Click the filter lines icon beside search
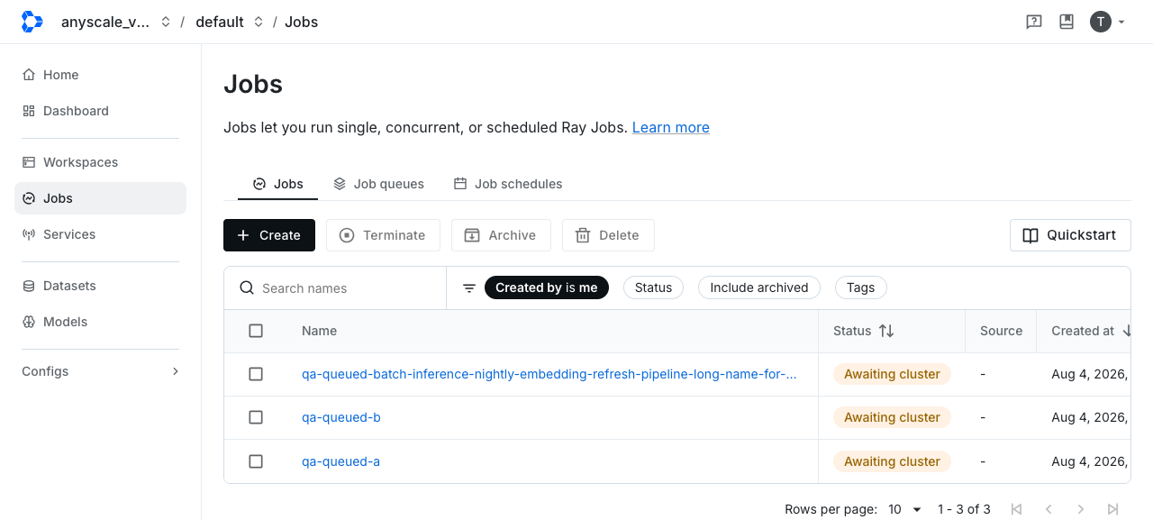 coord(469,288)
